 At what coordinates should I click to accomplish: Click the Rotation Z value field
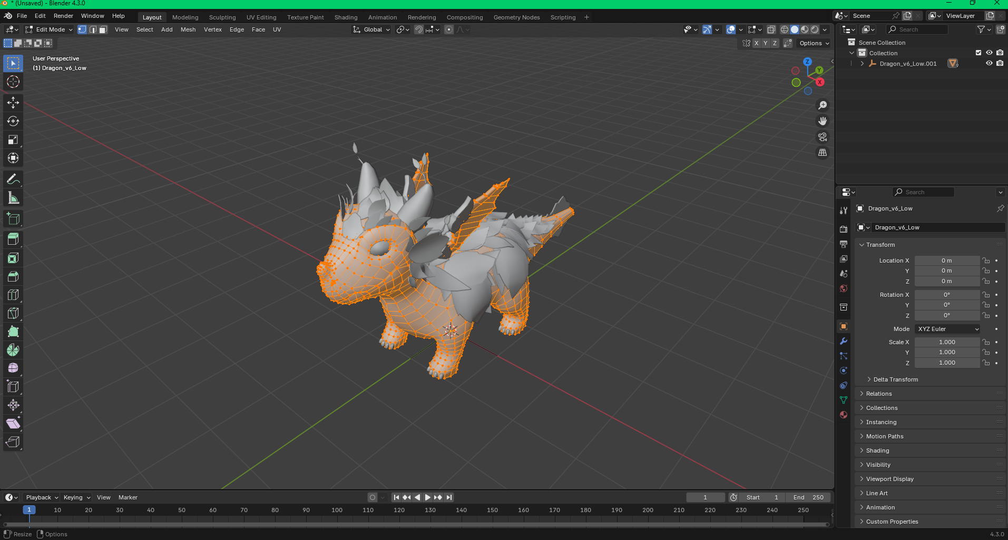tap(947, 316)
